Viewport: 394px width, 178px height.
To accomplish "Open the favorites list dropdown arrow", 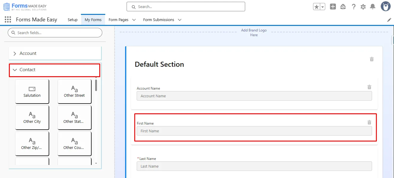I will pos(323,7).
